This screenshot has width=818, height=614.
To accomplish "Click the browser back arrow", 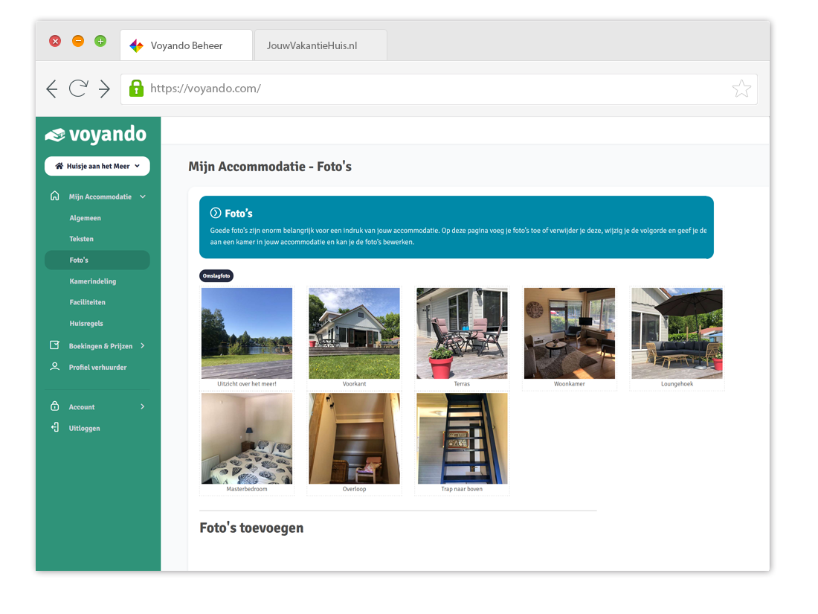I will click(x=51, y=89).
